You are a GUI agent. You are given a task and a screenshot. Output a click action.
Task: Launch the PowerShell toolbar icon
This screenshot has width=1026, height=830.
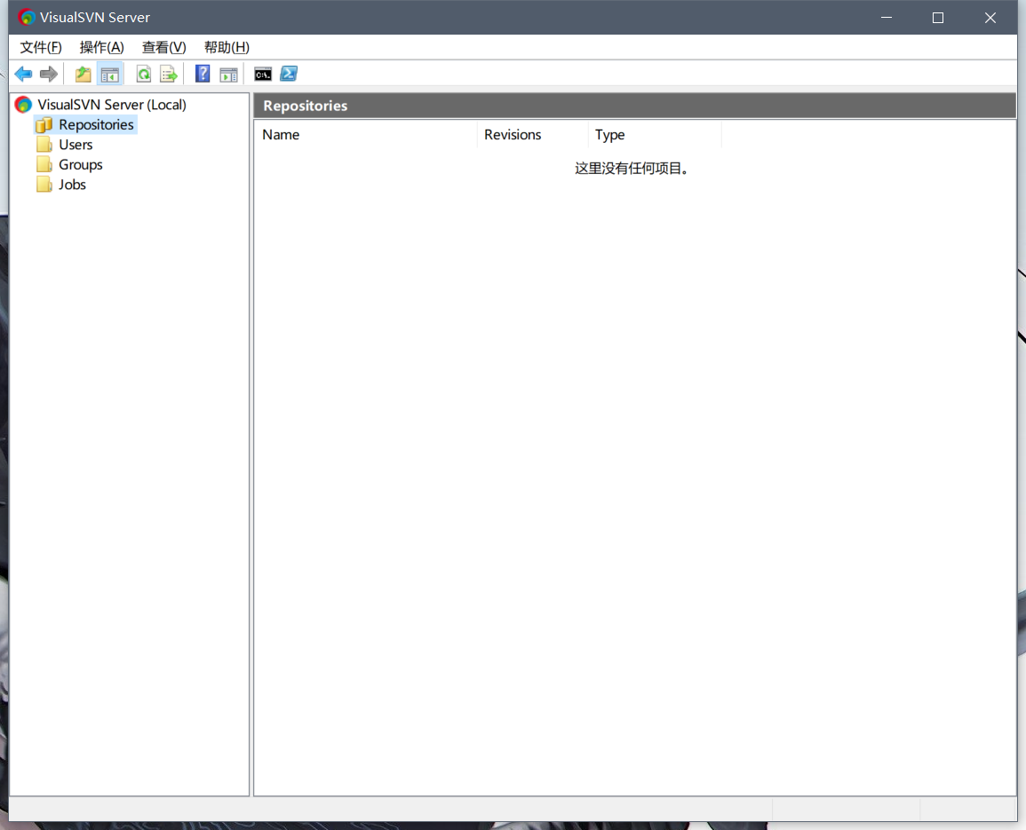(289, 74)
